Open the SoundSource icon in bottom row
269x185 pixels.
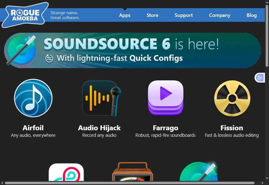point(199,171)
